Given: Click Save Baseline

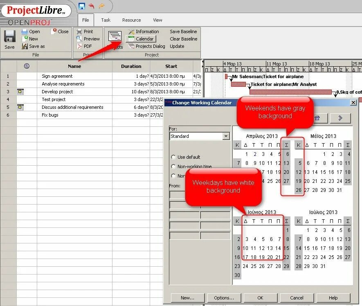Looking at the screenshot, I should point(183,32).
